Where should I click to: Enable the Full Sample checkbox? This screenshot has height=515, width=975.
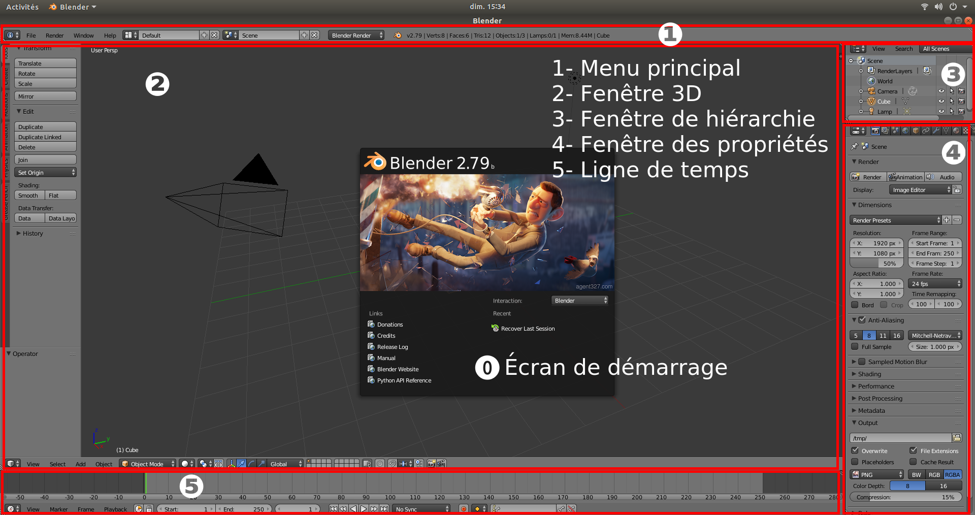[855, 346]
